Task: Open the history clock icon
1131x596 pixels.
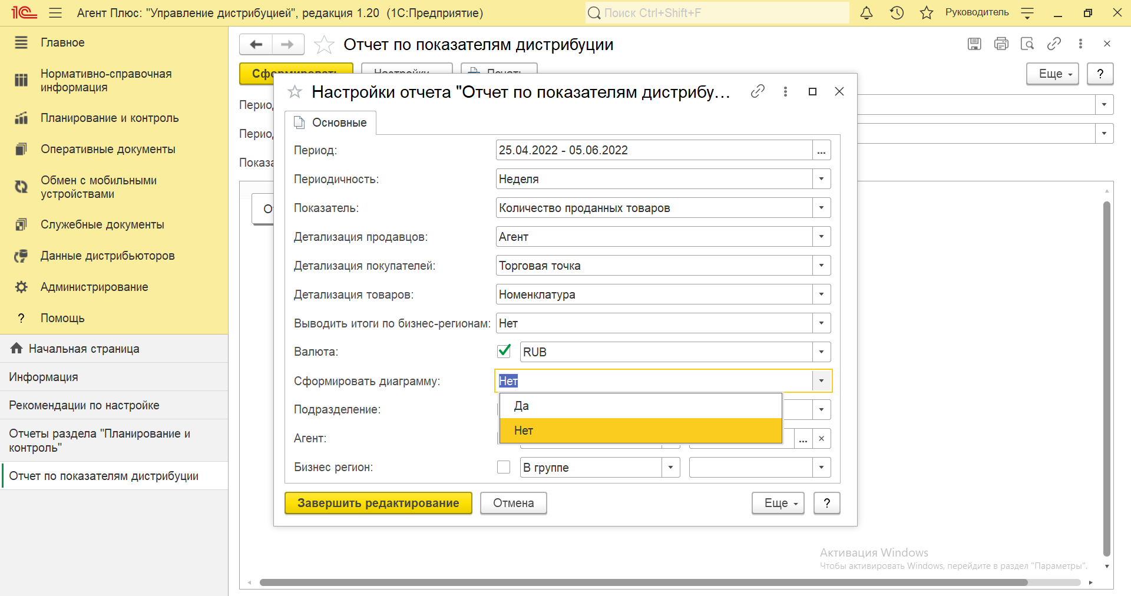Action: [x=897, y=12]
